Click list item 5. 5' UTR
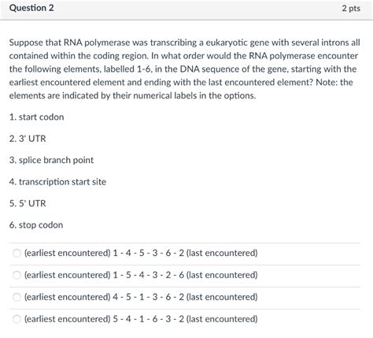The height and width of the screenshot is (338, 373). 28,203
